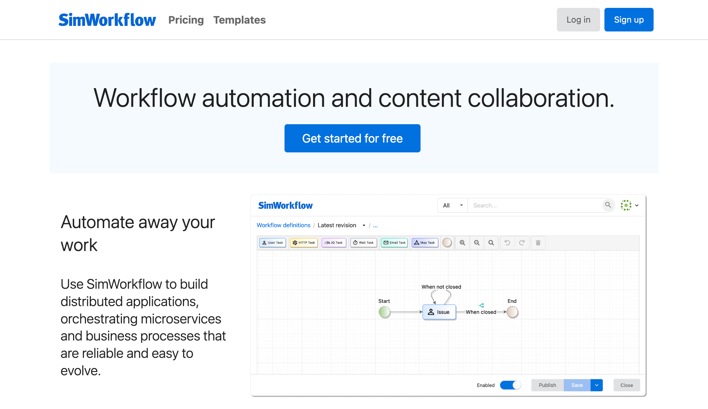The height and width of the screenshot is (409, 708).
Task: Select the Issue user task node
Action: pyautogui.click(x=439, y=312)
